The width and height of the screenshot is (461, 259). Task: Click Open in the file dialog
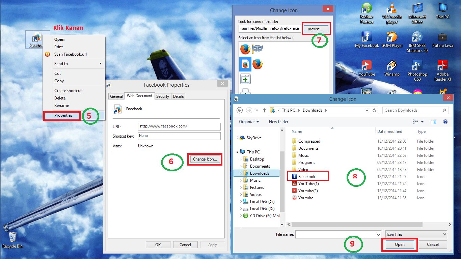(400, 245)
